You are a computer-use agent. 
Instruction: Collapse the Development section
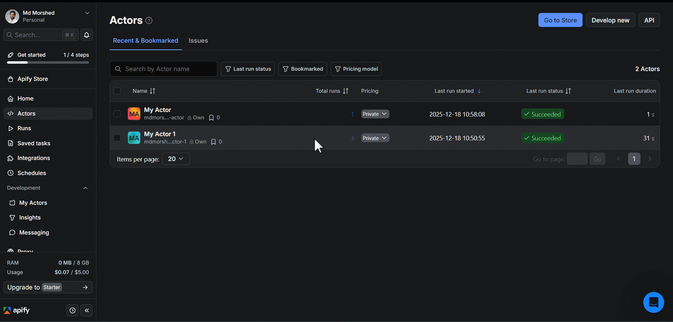pyautogui.click(x=86, y=188)
